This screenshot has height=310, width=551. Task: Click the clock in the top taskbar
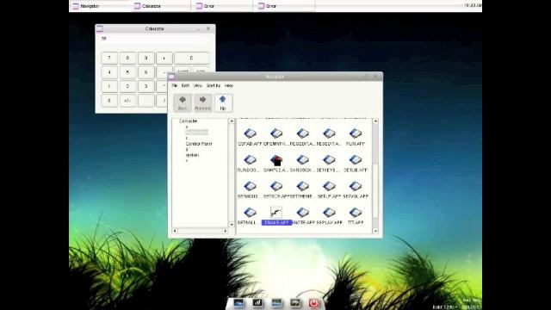tap(473, 5)
